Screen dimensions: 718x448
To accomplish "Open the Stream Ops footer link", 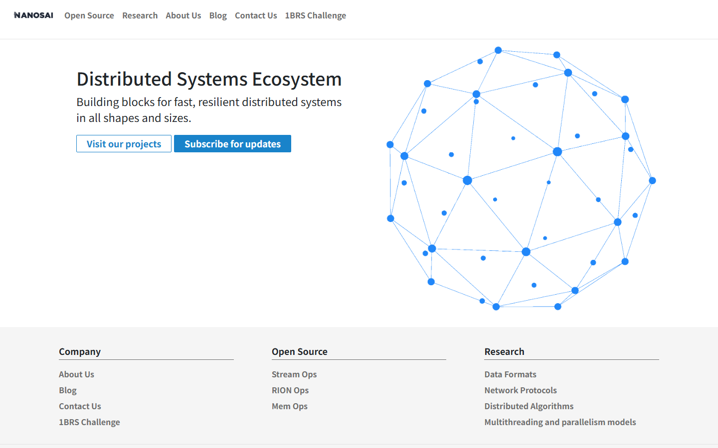I will coord(294,374).
